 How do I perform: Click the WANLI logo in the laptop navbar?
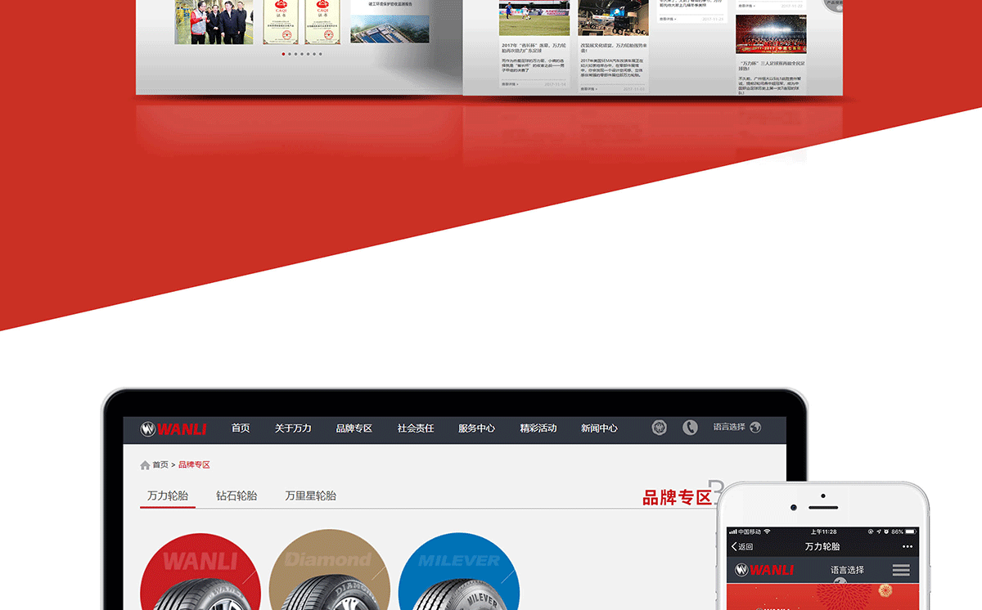pos(173,429)
